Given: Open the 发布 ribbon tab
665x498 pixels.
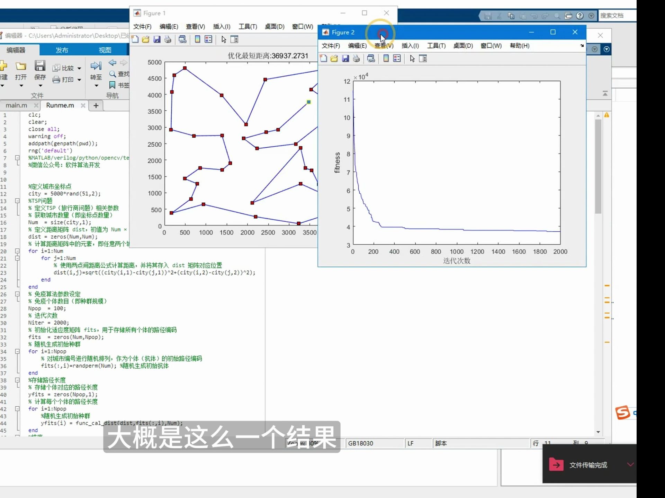Looking at the screenshot, I should (62, 50).
